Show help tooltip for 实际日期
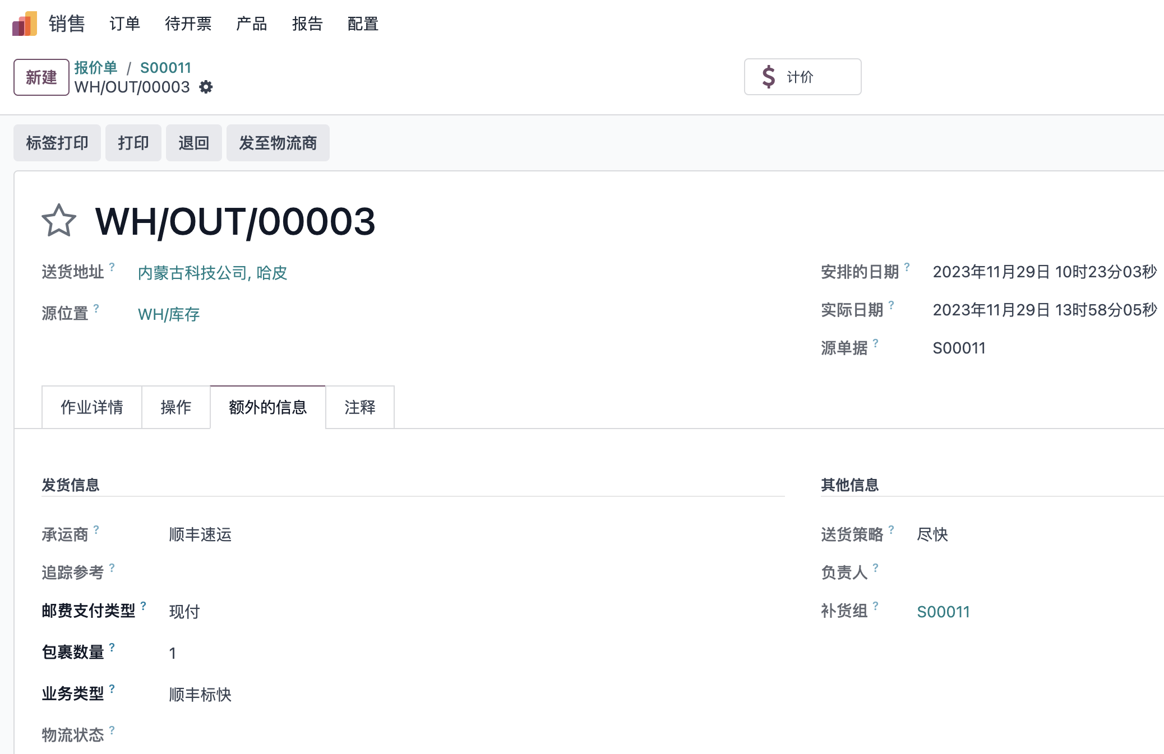 891,305
